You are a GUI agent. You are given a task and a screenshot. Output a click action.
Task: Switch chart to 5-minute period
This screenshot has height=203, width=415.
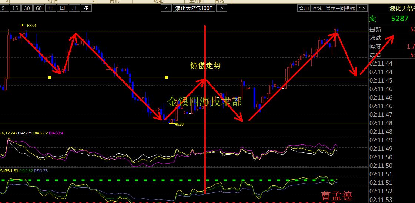point(3,8)
